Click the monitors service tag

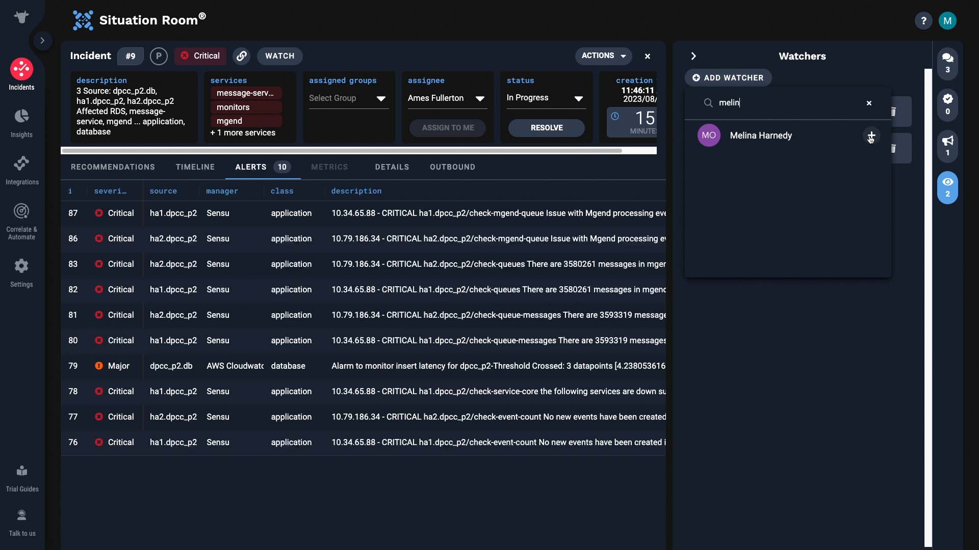tap(246, 107)
